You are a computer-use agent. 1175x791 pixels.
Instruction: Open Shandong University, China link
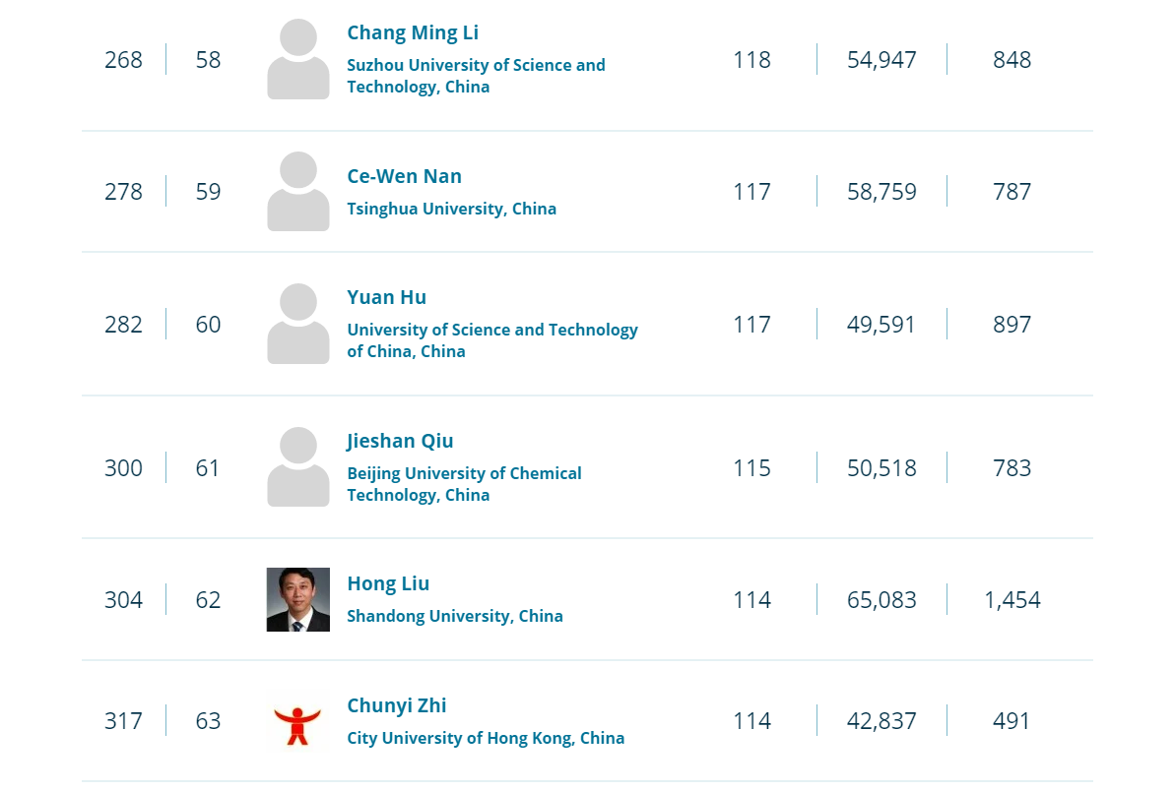[454, 616]
